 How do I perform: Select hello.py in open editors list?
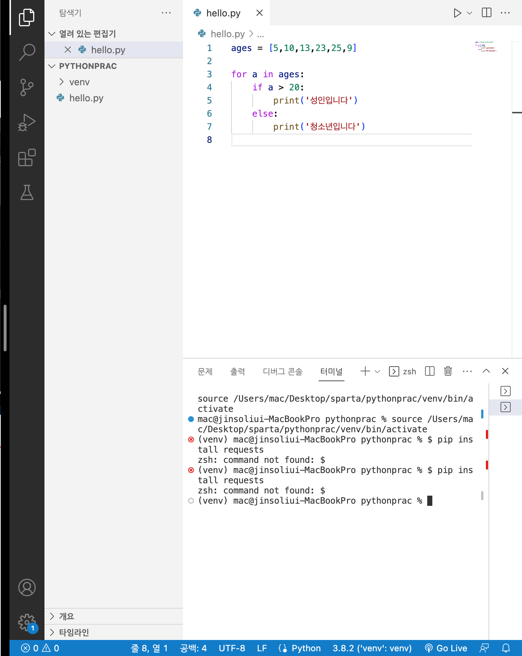click(x=108, y=50)
